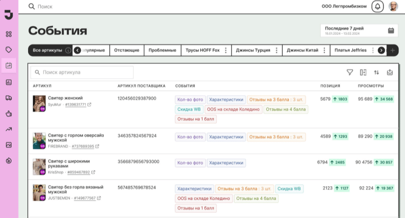Select the events calendar icon in sidebar

[x=9, y=65]
